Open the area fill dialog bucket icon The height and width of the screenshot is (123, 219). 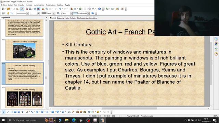pos(58,13)
